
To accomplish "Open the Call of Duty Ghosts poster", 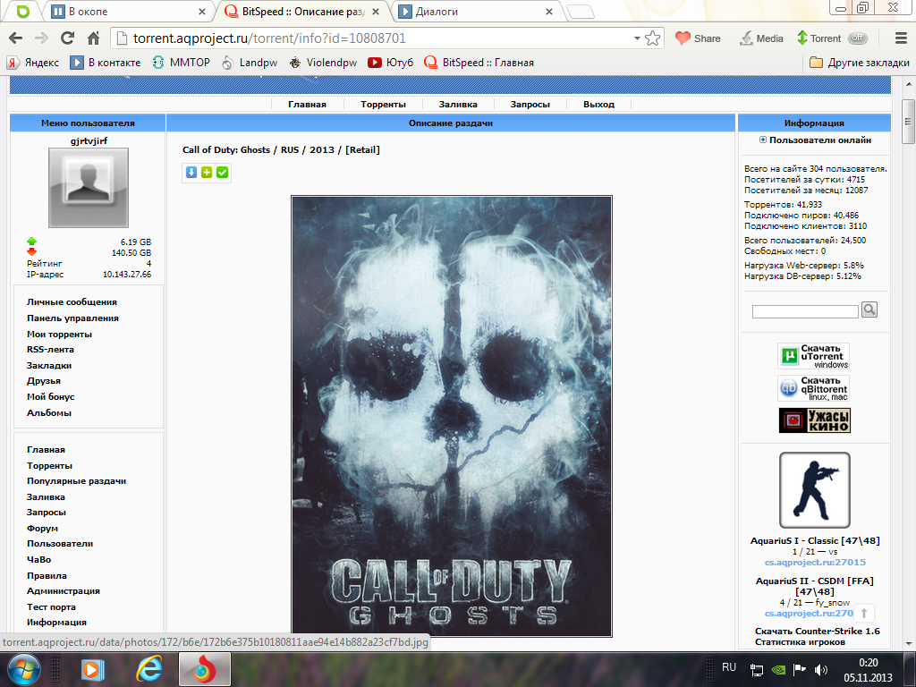I will [x=452, y=416].
